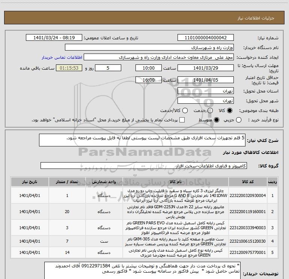This screenshot has height=279, width=289.
Task: Click the delivery city field 'تهران'
Action: (x=206, y=101)
